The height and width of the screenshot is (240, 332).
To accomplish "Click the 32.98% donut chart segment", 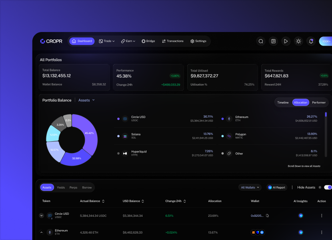I will pos(76,158).
